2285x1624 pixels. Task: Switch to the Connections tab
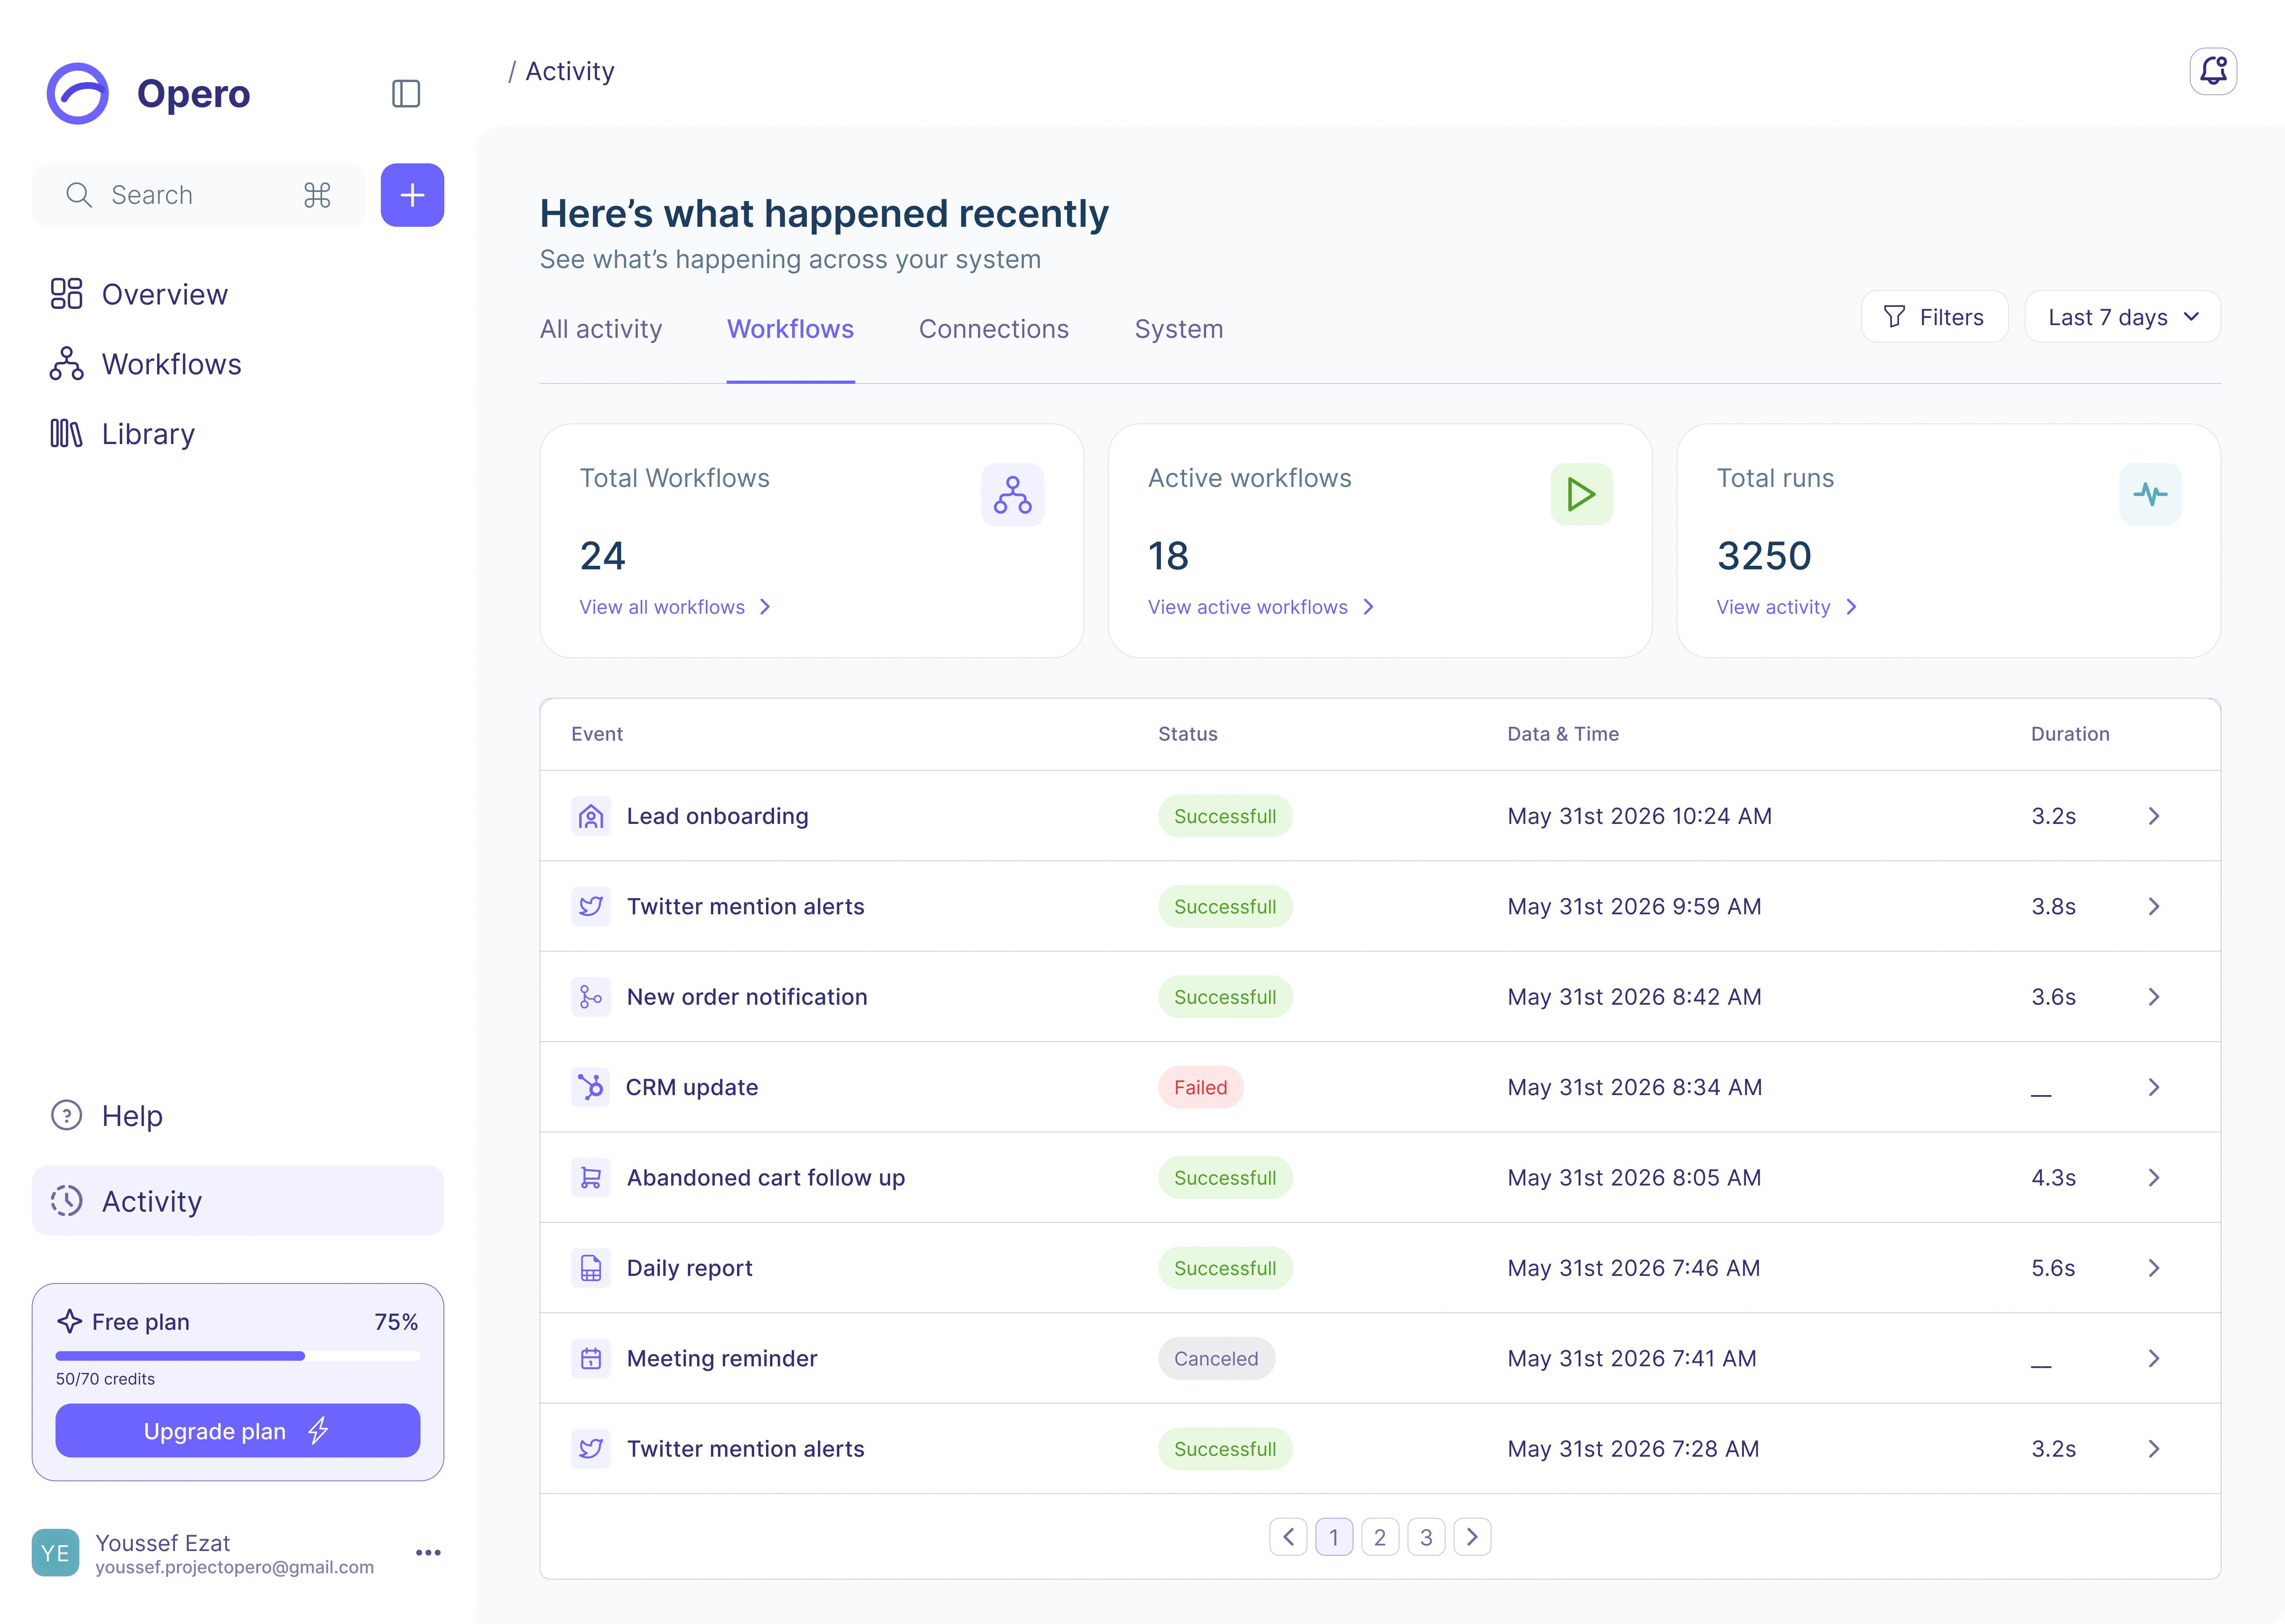click(x=993, y=329)
